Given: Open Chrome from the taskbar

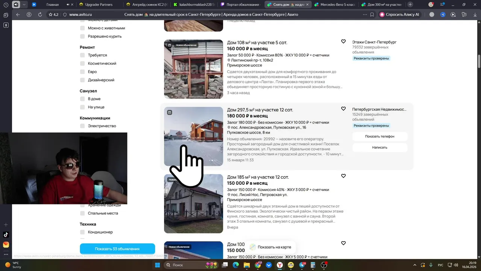Looking at the screenshot, I should [258, 265].
